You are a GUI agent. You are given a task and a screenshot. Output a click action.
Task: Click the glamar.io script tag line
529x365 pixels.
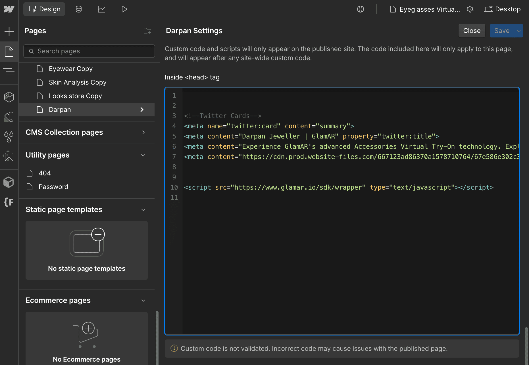[339, 187]
